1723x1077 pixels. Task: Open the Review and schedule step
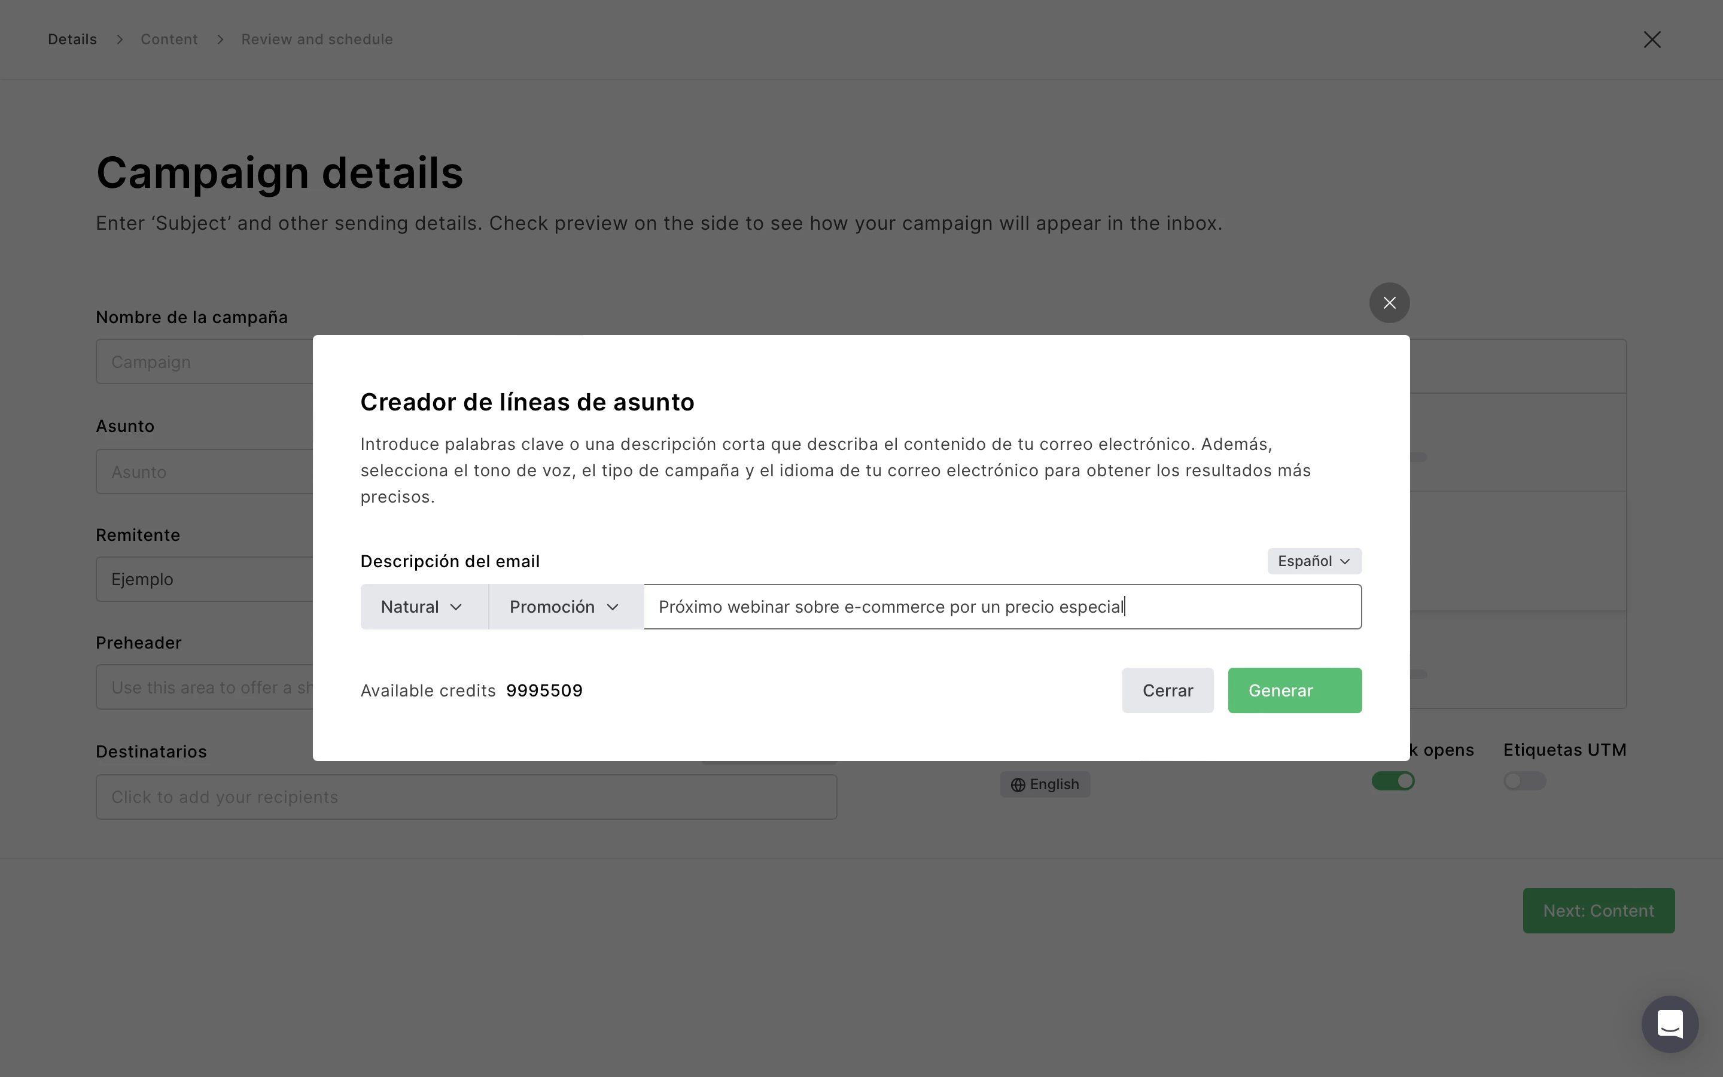(317, 40)
